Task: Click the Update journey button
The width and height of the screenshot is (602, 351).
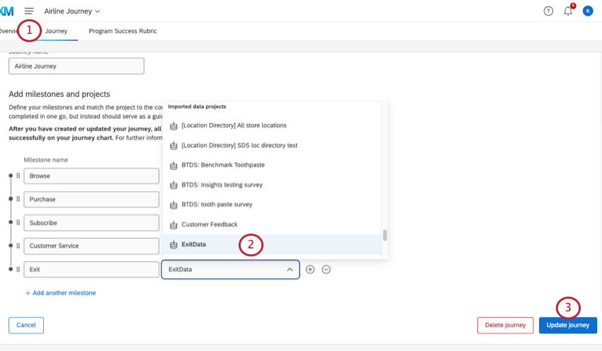Action: click(x=568, y=325)
